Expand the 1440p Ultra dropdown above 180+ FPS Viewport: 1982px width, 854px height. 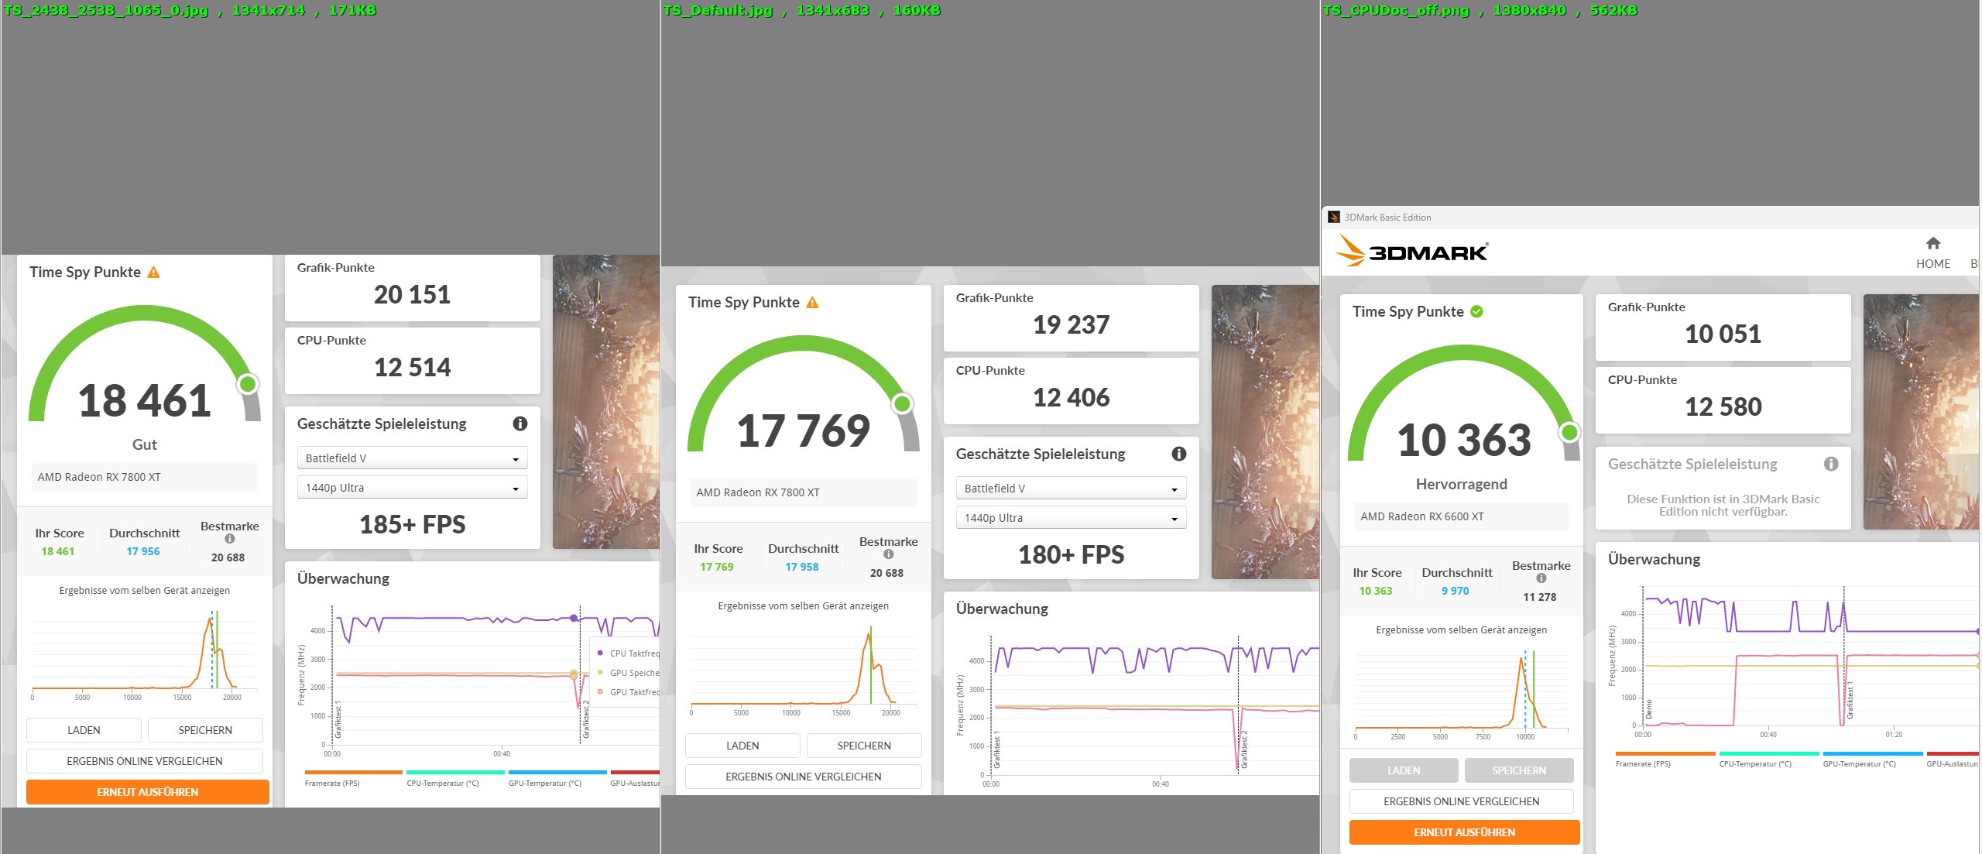click(1071, 518)
